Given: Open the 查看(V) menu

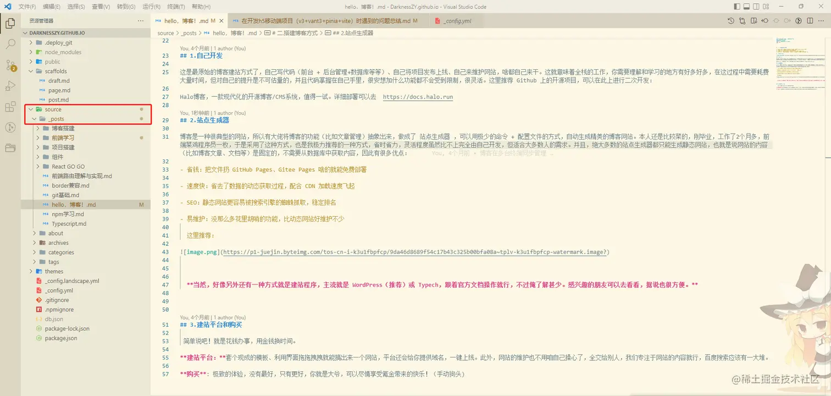Looking at the screenshot, I should [x=101, y=7].
